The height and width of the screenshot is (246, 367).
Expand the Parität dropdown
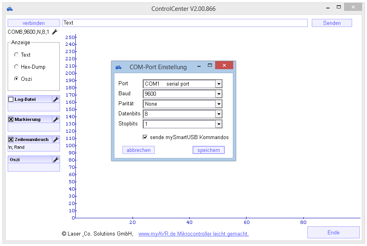[218, 104]
